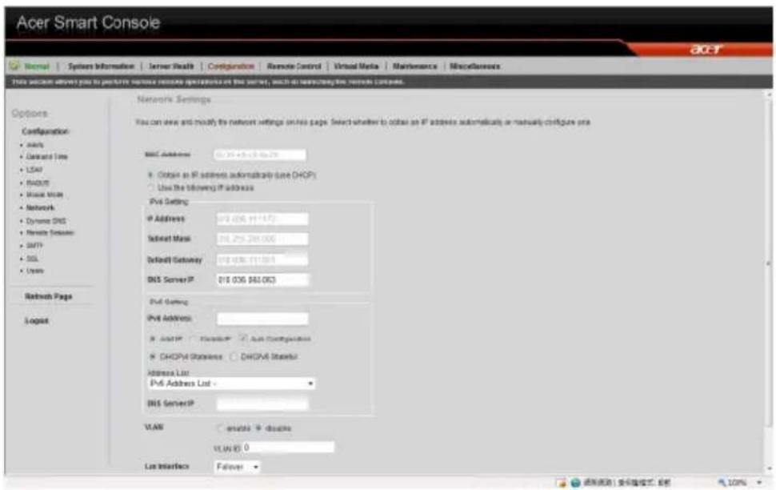Open the Remote Control tab

pyautogui.click(x=294, y=66)
